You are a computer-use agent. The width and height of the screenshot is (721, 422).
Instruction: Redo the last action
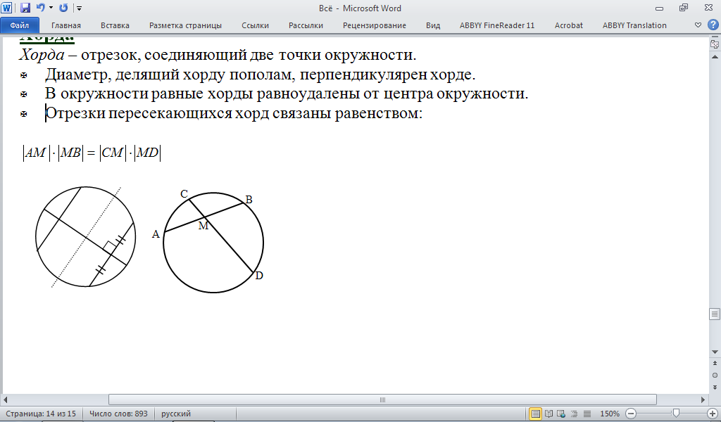(63, 8)
